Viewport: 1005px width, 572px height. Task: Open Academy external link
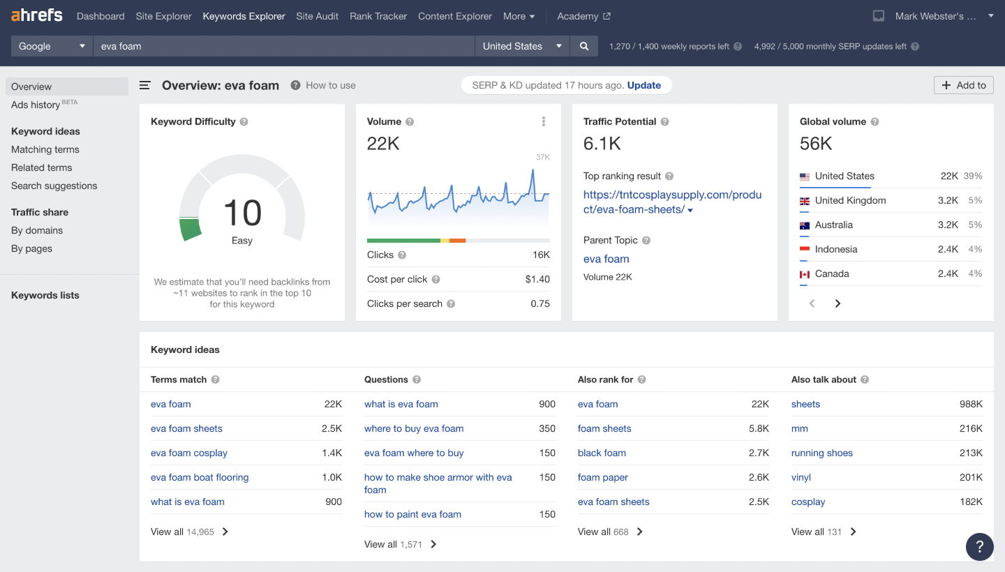pos(583,16)
